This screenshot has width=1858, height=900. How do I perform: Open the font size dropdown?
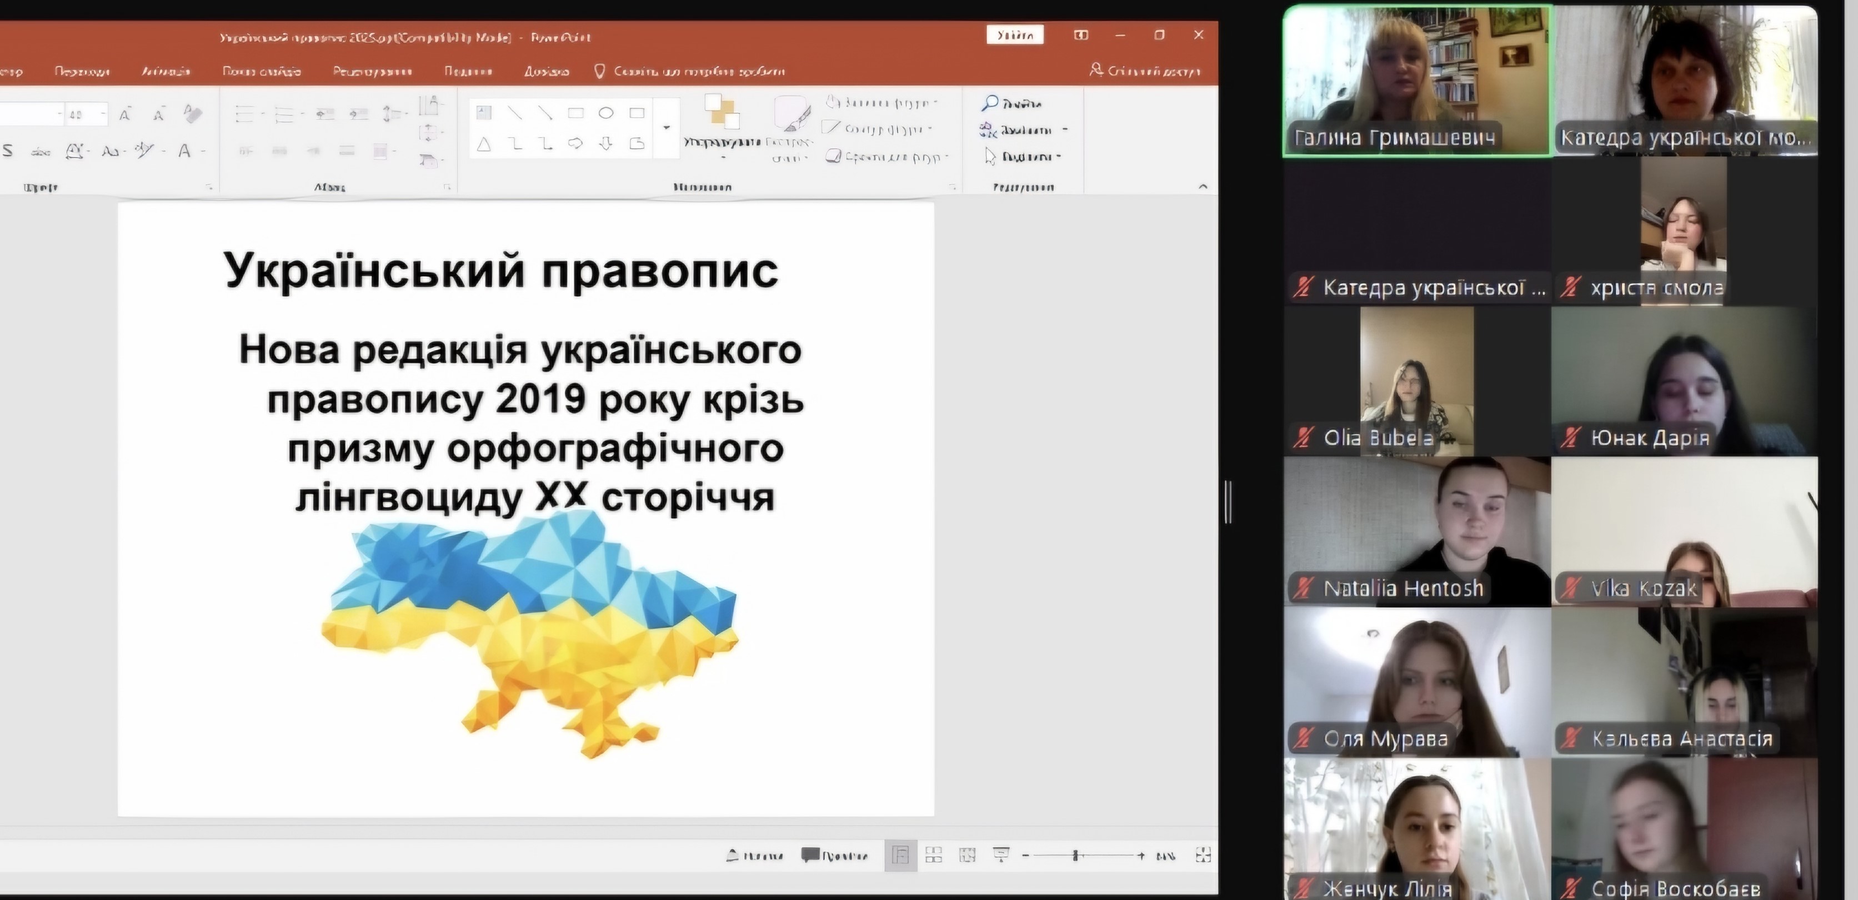104,114
